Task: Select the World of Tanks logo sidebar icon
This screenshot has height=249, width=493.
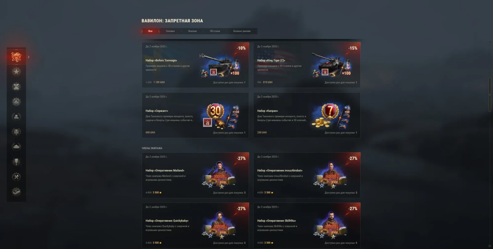Action: pyautogui.click(x=16, y=132)
